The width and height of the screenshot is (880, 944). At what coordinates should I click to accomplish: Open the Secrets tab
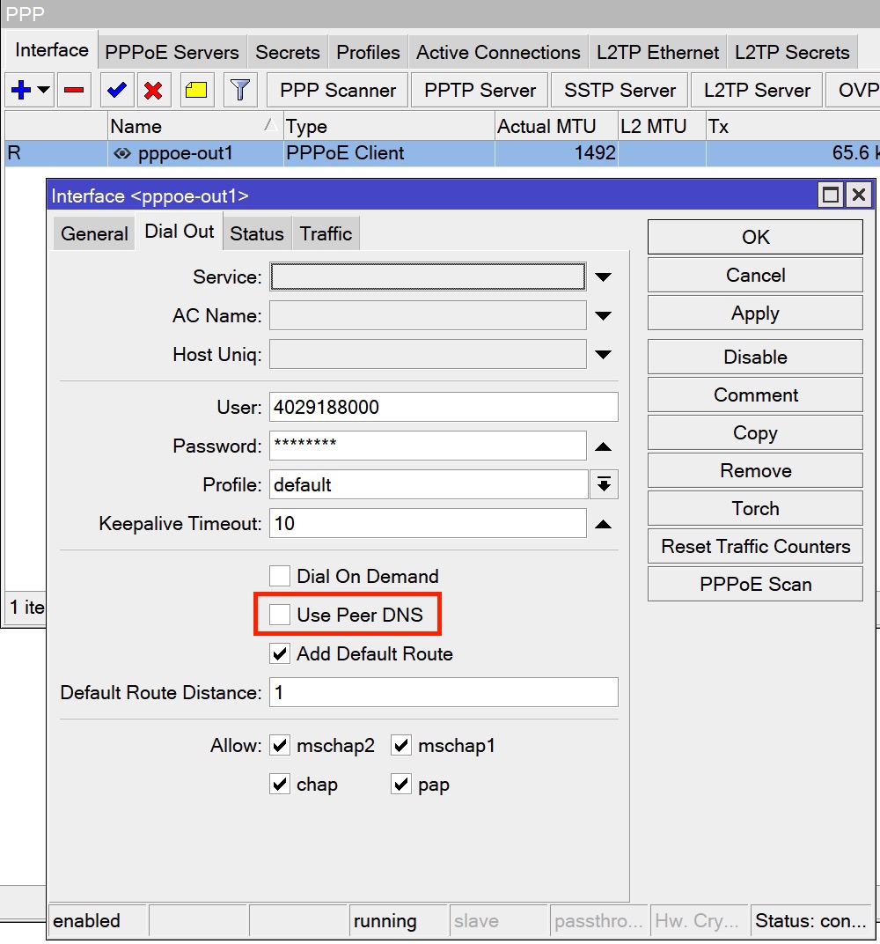(x=288, y=51)
